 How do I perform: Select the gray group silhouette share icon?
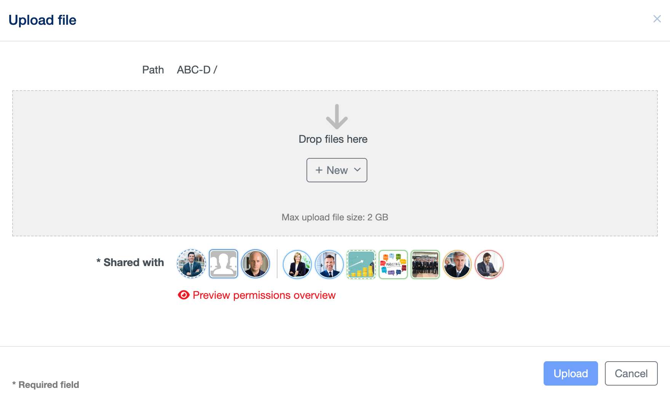[x=223, y=264]
